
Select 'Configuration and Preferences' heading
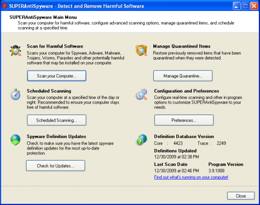[186, 91]
